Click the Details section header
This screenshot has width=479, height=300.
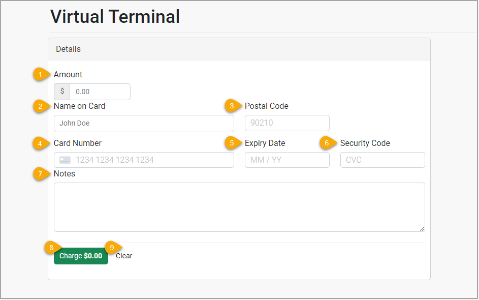pyautogui.click(x=68, y=49)
